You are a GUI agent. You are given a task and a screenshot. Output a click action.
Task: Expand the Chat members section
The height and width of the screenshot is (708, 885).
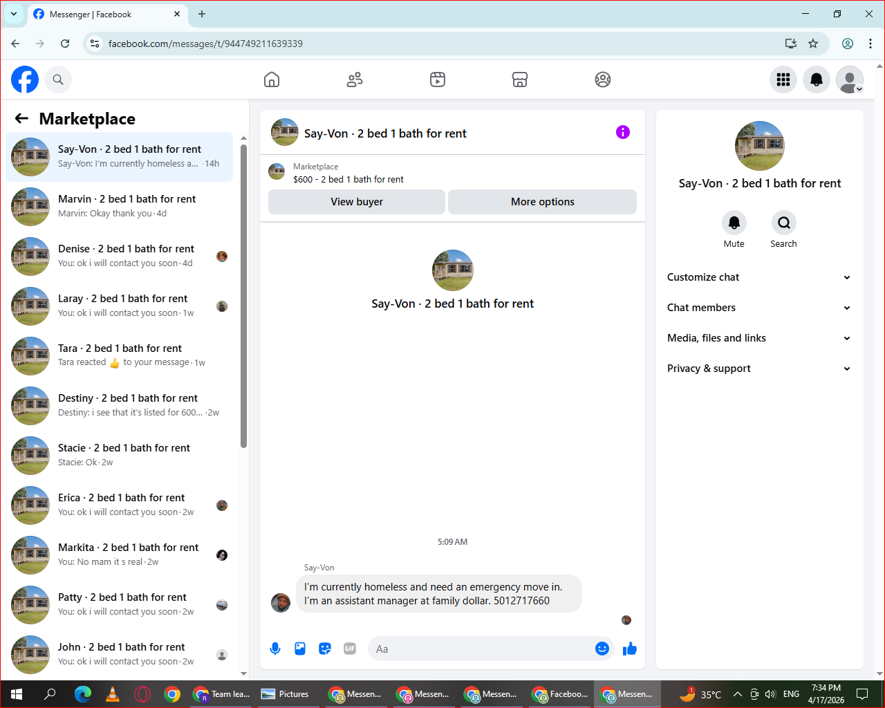(759, 308)
